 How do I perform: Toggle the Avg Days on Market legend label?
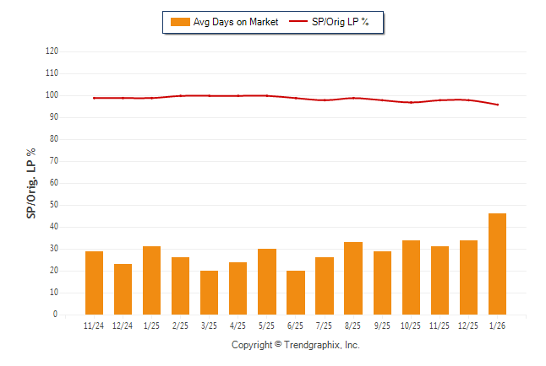[x=236, y=22]
